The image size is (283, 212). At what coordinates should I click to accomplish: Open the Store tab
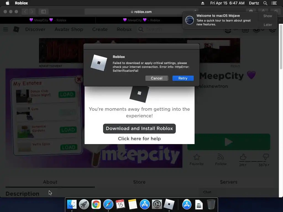[x=139, y=182]
